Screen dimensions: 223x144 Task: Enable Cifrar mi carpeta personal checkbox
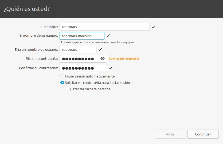(68, 89)
